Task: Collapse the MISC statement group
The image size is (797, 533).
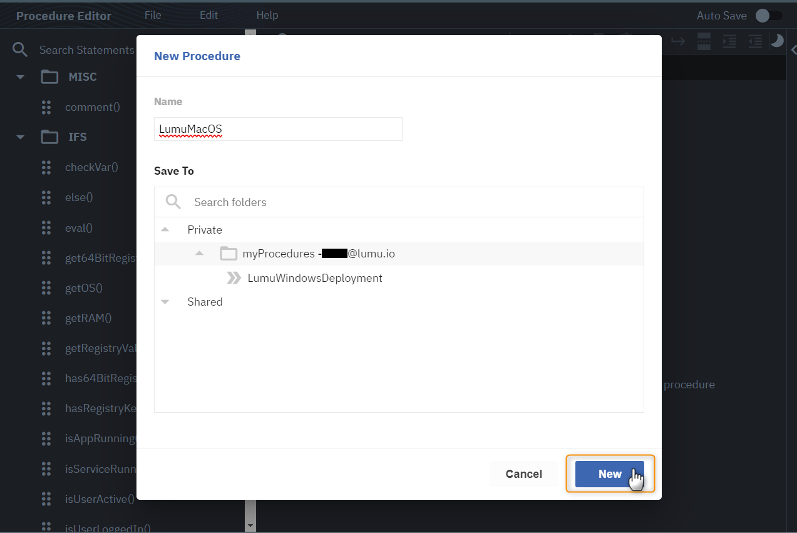Action: coord(21,77)
